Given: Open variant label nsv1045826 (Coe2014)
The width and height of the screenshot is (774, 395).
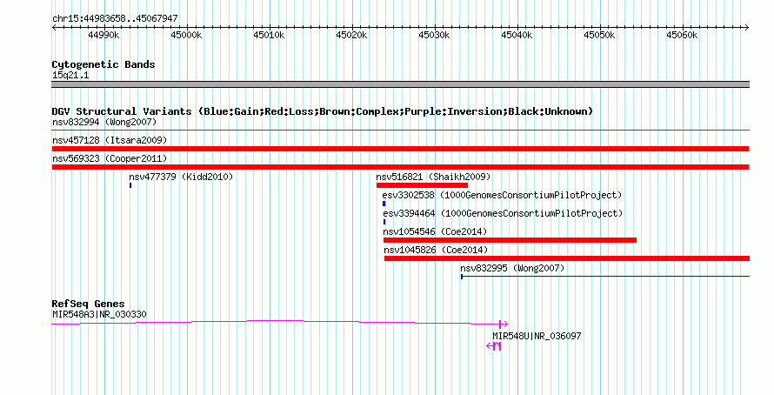Looking at the screenshot, I should pos(436,250).
